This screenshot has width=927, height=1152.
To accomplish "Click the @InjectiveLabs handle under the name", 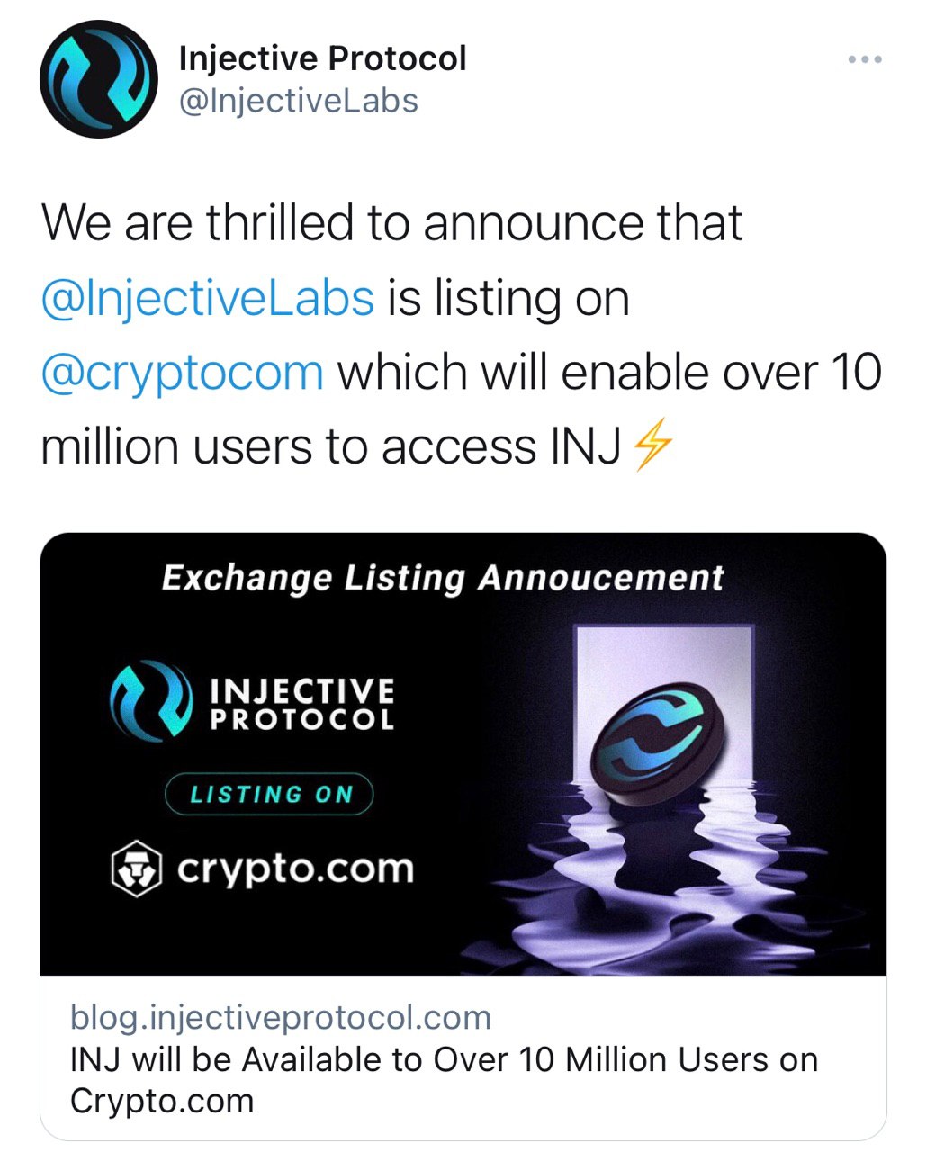I will point(299,101).
